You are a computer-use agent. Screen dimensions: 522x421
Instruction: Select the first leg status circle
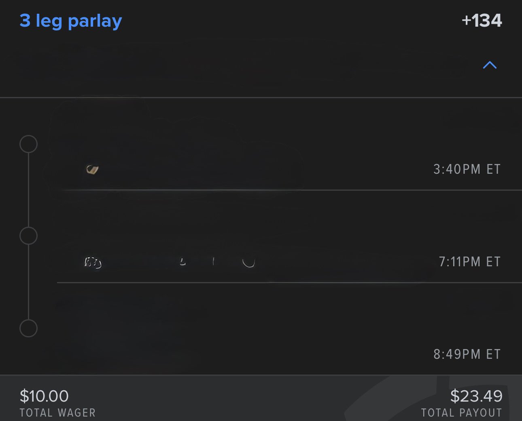tap(28, 144)
